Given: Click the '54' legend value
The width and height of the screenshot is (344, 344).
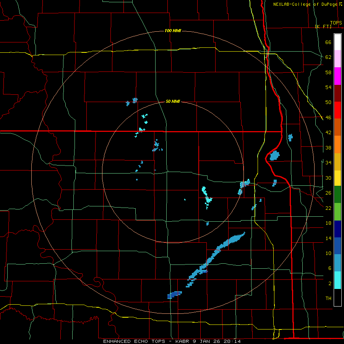Looking at the screenshot, I should pyautogui.click(x=328, y=87).
